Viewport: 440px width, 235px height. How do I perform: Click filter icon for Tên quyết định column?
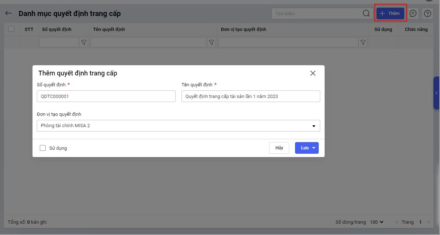(211, 43)
